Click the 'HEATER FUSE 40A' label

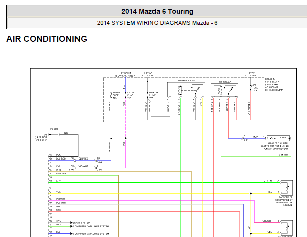[x=153, y=95]
